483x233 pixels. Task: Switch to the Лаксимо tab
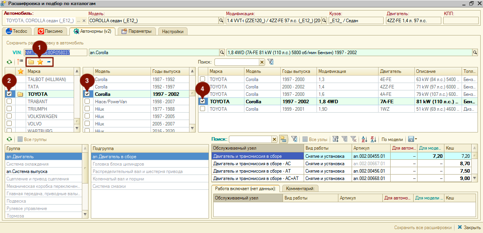(x=50, y=31)
